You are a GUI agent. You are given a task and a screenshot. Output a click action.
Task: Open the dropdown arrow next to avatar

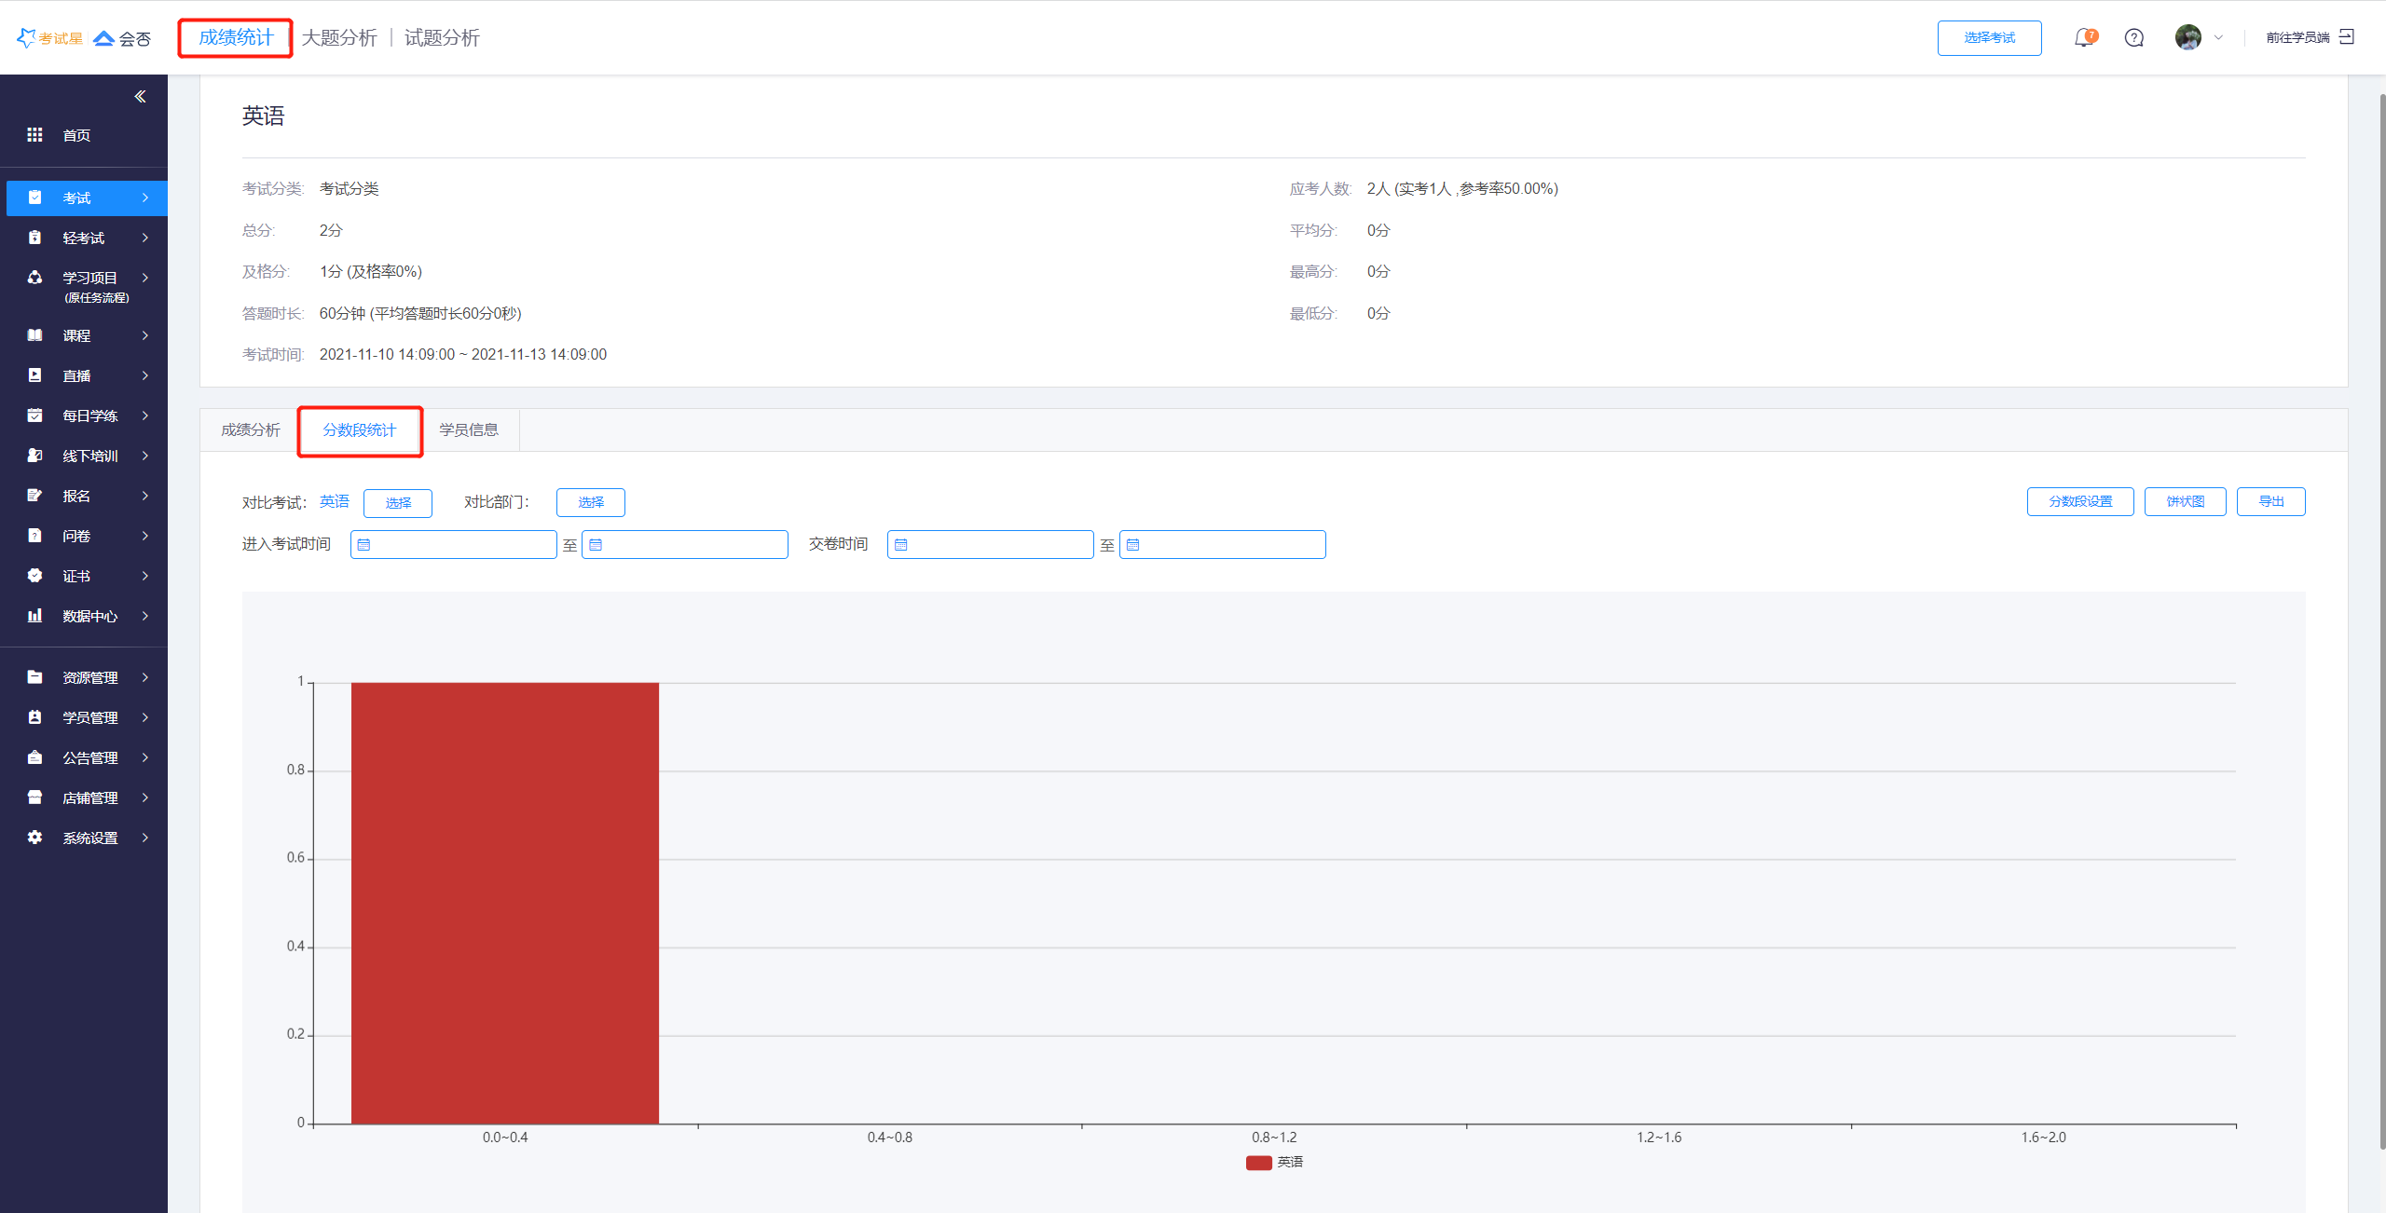pyautogui.click(x=2218, y=38)
